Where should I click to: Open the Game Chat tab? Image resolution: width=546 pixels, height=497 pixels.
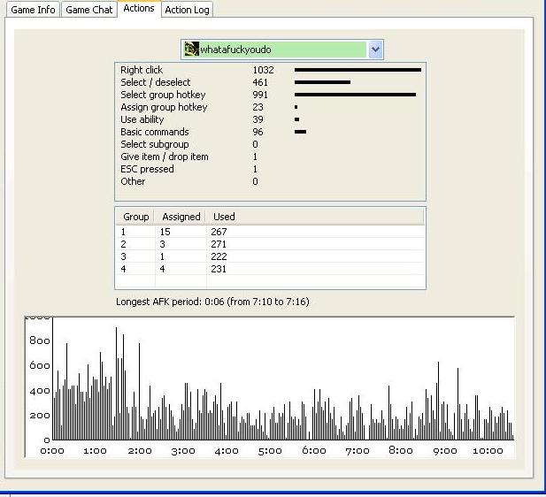pos(89,10)
